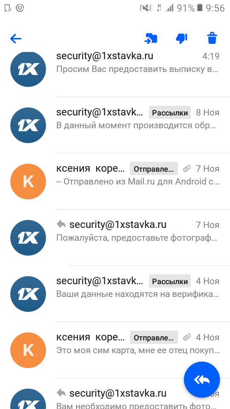Tap the attachment paperclip on the 4 Ноя message
The width and height of the screenshot is (230, 409).
[187, 337]
